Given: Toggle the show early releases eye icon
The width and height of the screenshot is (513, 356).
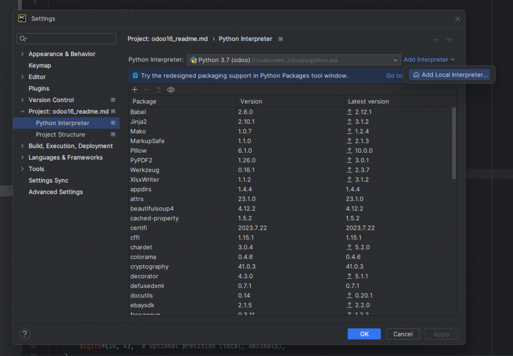Looking at the screenshot, I should (x=171, y=90).
